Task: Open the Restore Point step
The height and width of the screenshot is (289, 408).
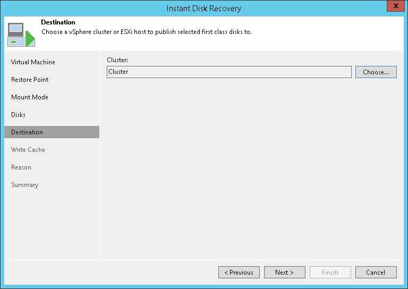Action: (x=30, y=80)
